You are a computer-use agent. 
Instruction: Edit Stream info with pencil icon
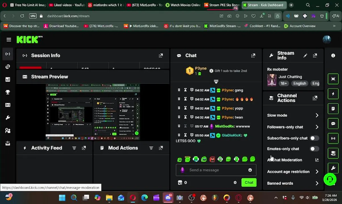click(305, 56)
